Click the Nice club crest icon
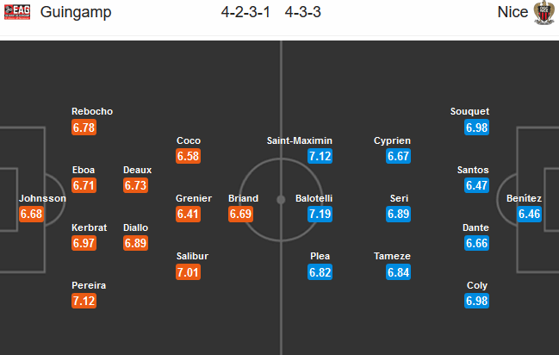The image size is (559, 355). 542,14
